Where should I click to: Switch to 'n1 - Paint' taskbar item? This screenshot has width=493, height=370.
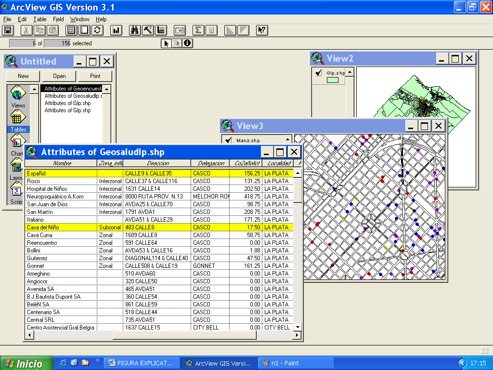pyautogui.click(x=296, y=363)
